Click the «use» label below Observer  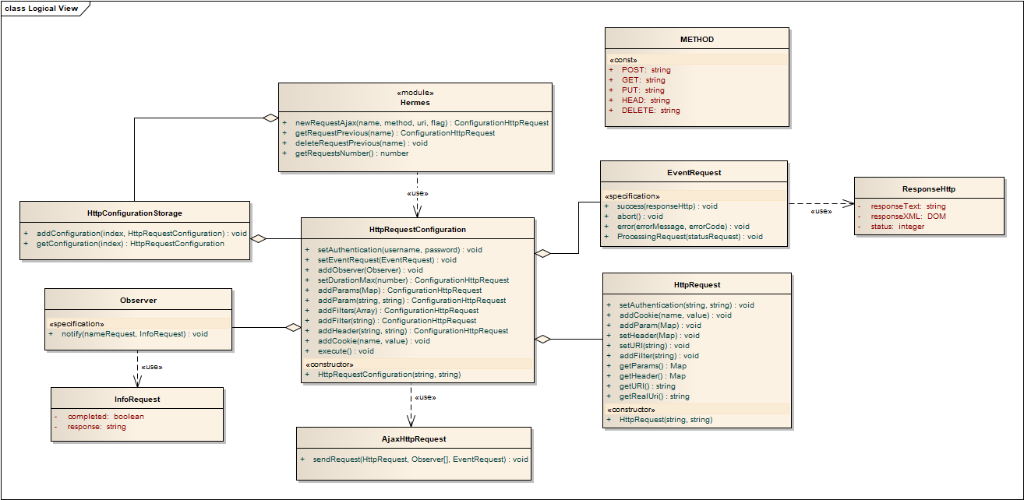tap(152, 367)
